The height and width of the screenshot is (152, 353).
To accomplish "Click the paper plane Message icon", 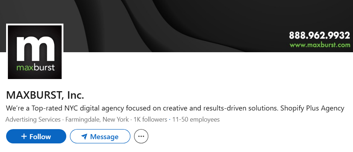I will click(84, 136).
